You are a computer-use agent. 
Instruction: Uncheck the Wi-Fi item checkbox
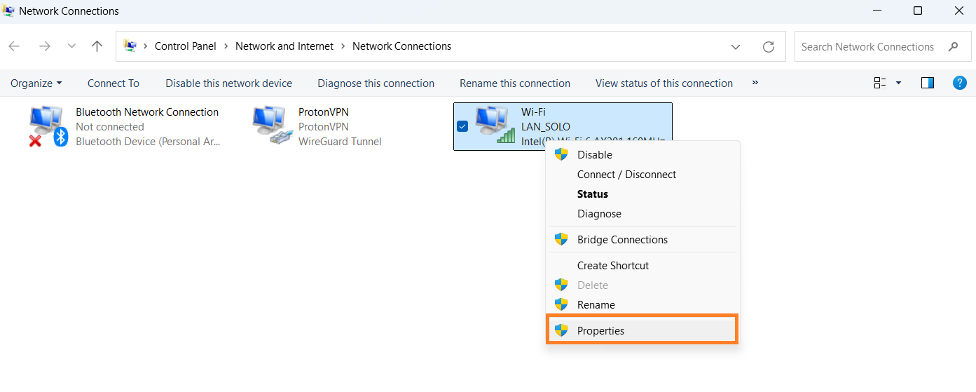pyautogui.click(x=462, y=126)
